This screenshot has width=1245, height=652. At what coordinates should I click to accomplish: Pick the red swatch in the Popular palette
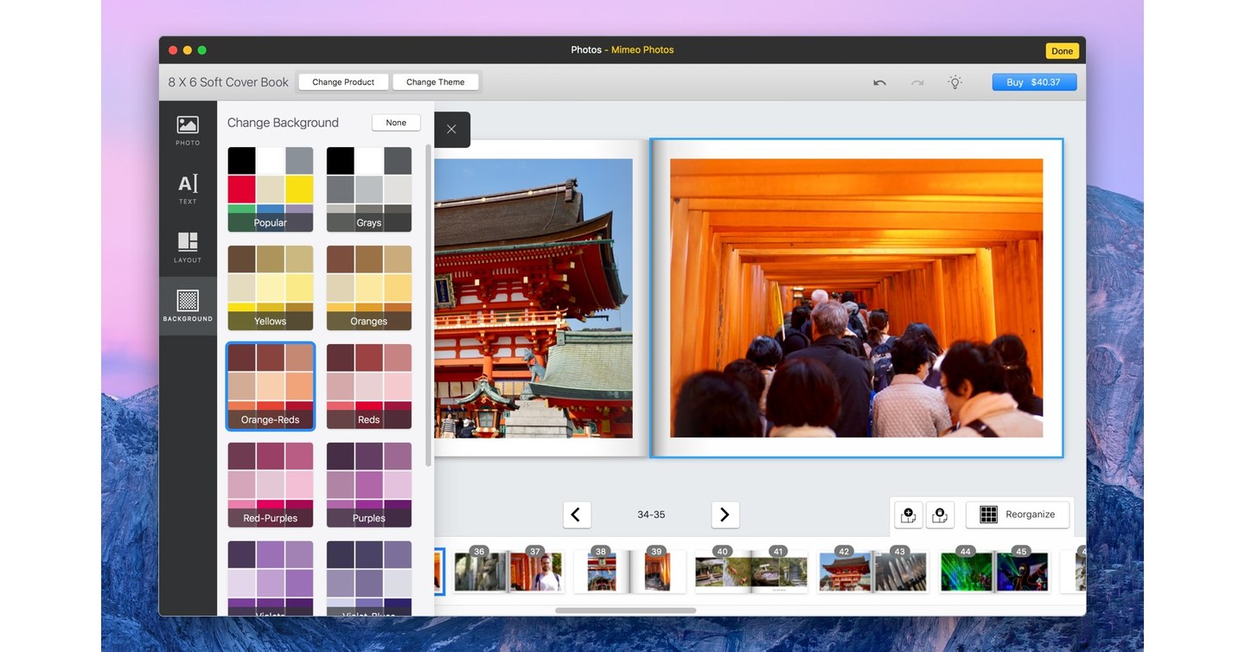pyautogui.click(x=242, y=188)
